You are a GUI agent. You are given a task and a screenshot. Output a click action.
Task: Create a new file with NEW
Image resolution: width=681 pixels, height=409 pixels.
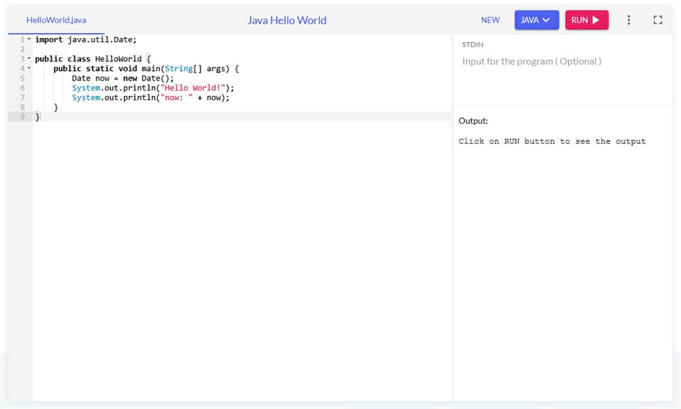click(x=490, y=20)
